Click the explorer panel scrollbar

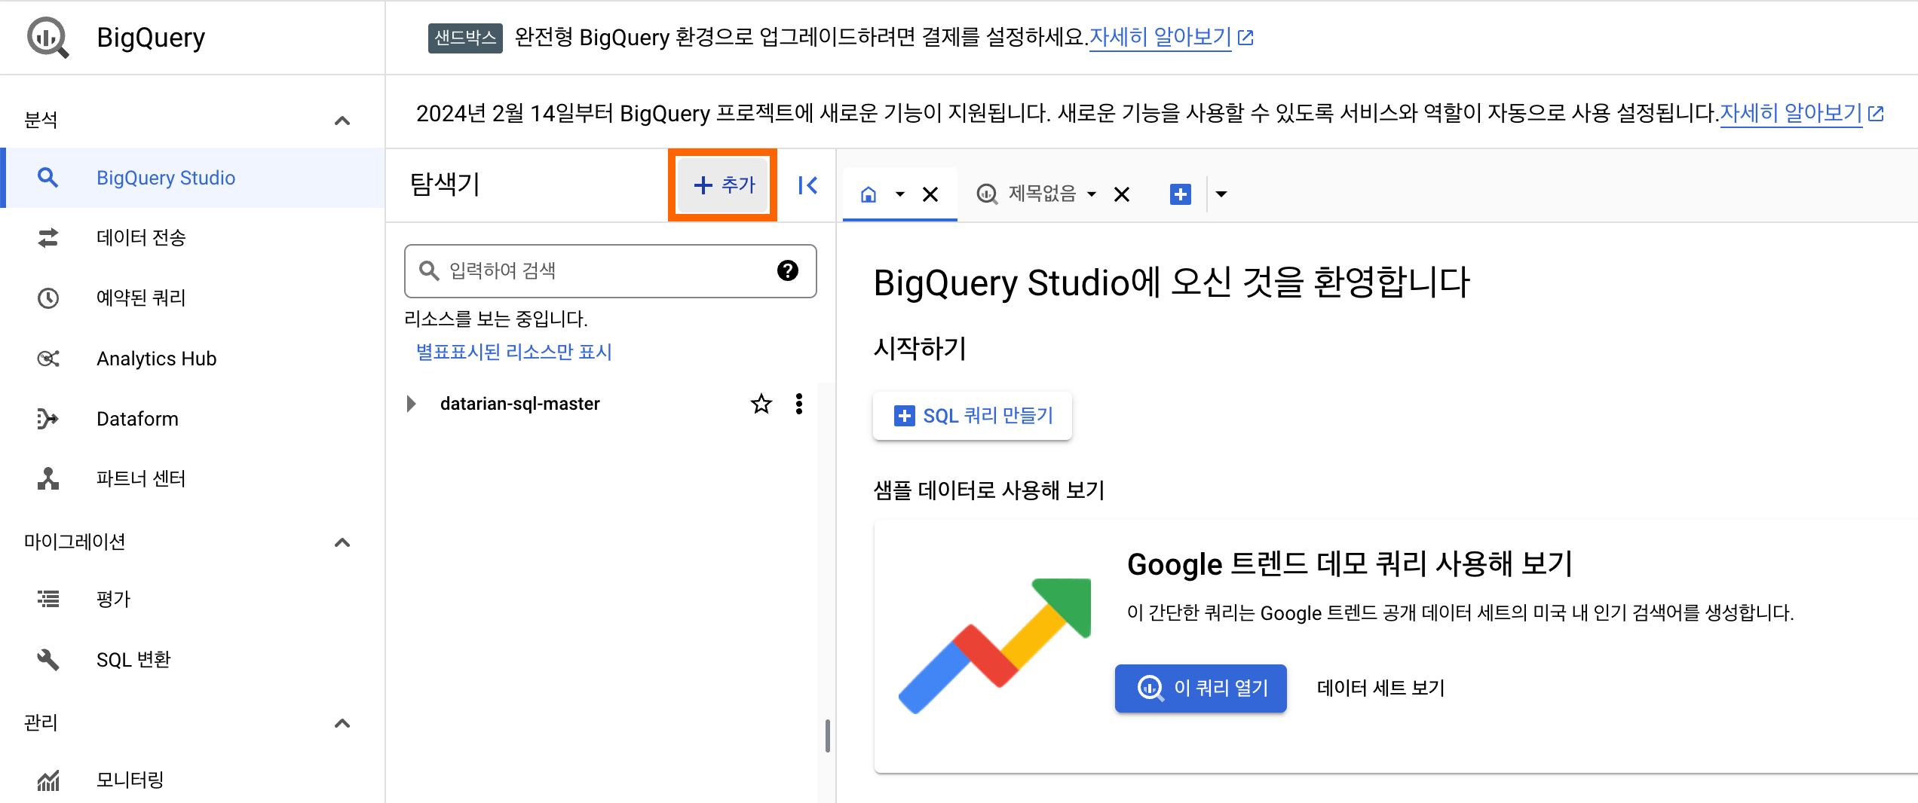pyautogui.click(x=828, y=735)
